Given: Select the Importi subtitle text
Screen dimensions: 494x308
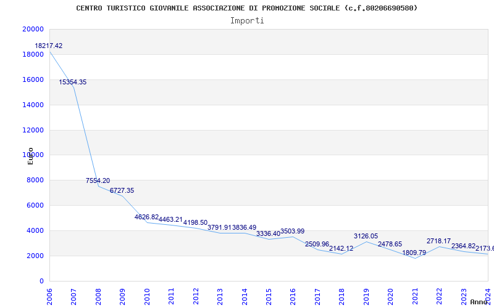Looking at the screenshot, I should tap(247, 21).
